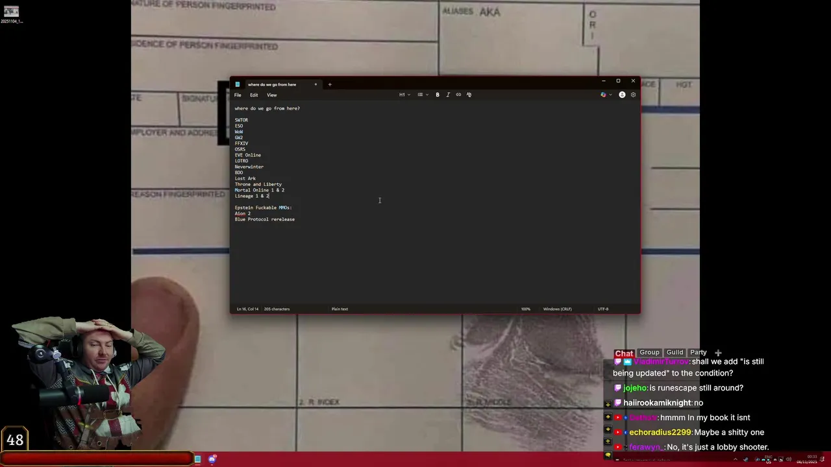Click the heading 'where do we go from here?'
831x467 pixels.
coord(267,108)
